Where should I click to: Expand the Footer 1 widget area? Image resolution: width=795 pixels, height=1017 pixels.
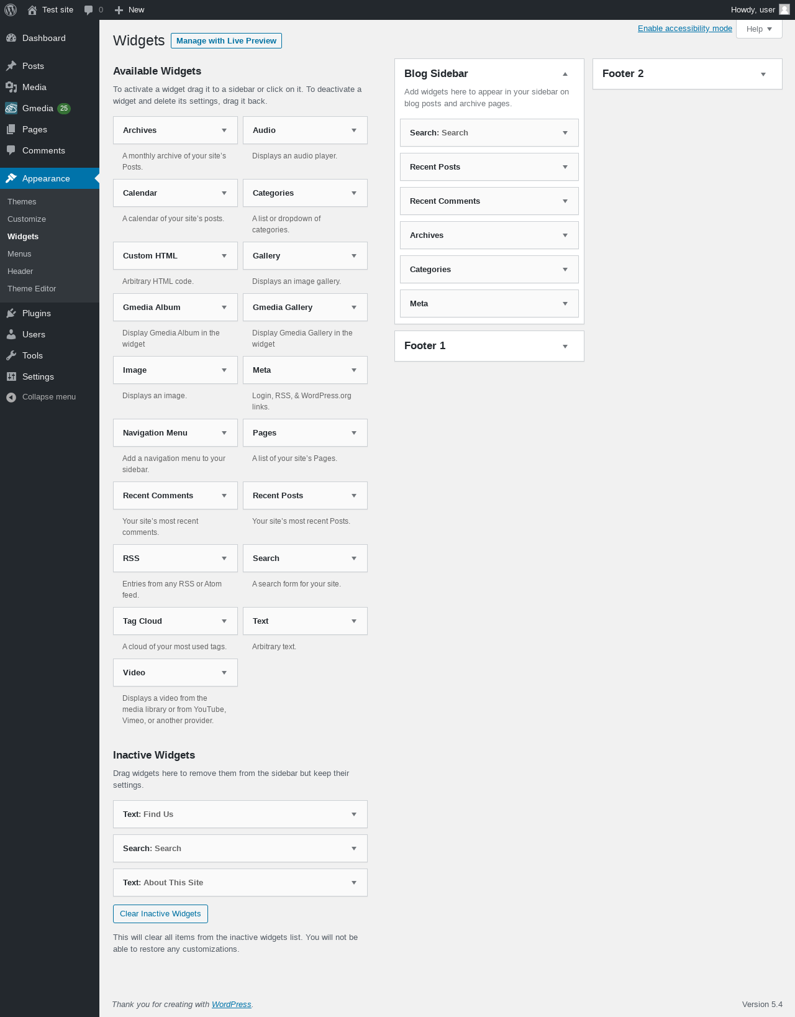coord(565,346)
